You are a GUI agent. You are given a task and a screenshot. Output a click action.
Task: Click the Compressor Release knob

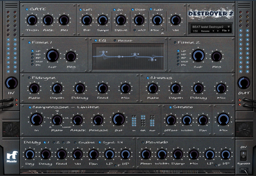pyautogui.click(x=98, y=120)
